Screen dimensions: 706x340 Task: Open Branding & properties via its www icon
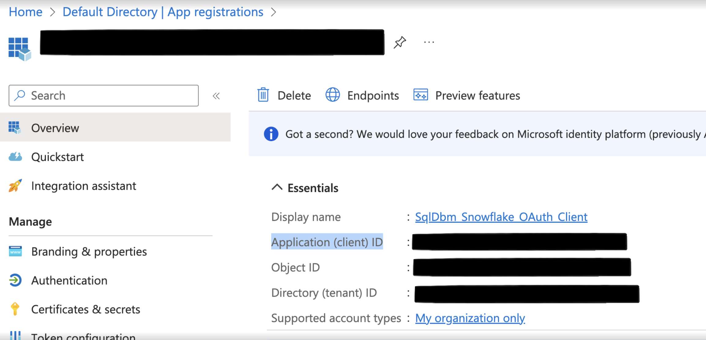[x=15, y=251]
